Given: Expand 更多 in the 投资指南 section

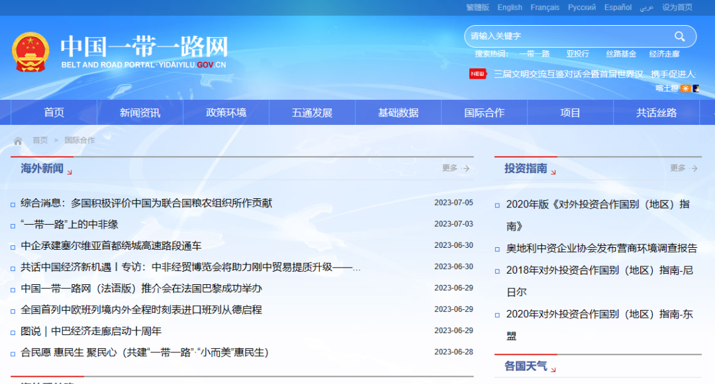Looking at the screenshot, I should pos(683,169).
